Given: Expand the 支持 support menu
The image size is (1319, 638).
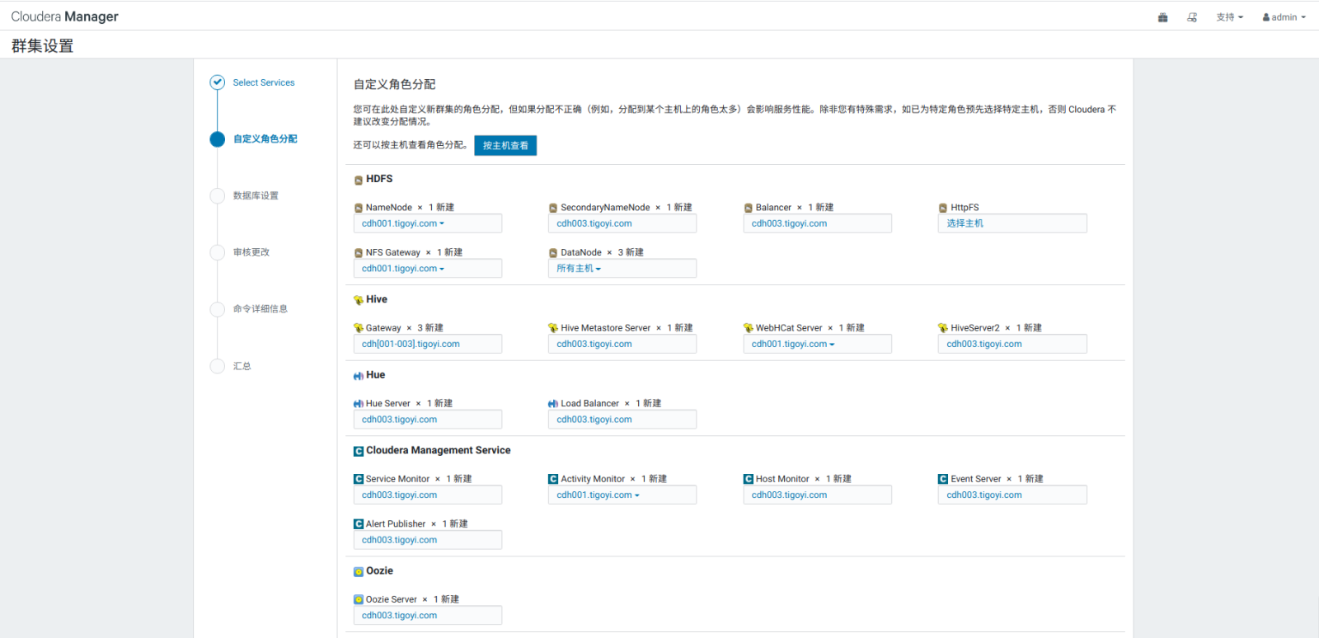Looking at the screenshot, I should coord(1229,17).
